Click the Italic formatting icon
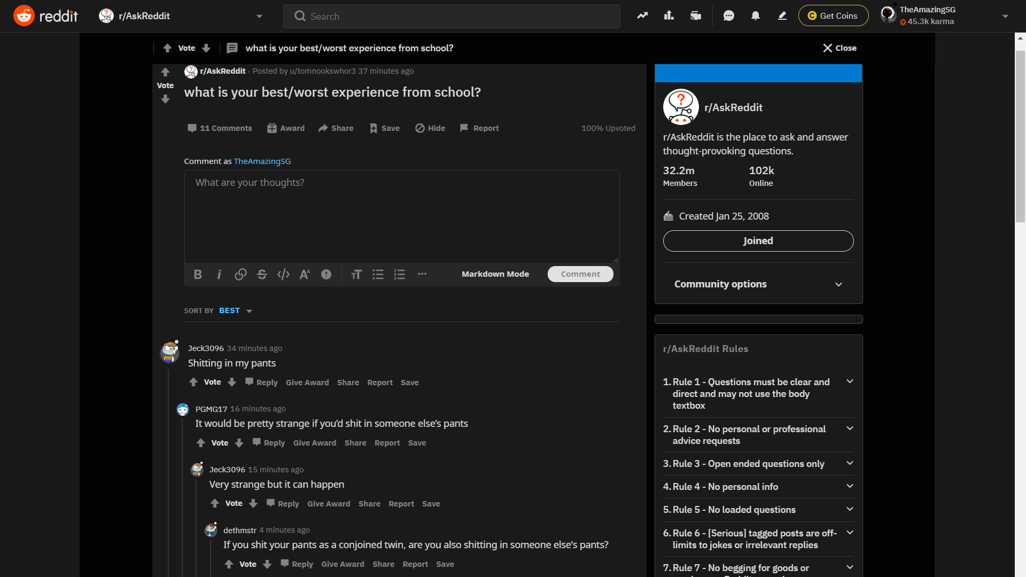The height and width of the screenshot is (577, 1026). 219,275
